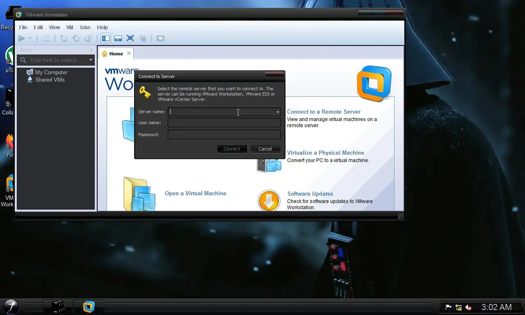Click the Virtualize a Physical Machine icon
The image size is (525, 315).
point(269,164)
